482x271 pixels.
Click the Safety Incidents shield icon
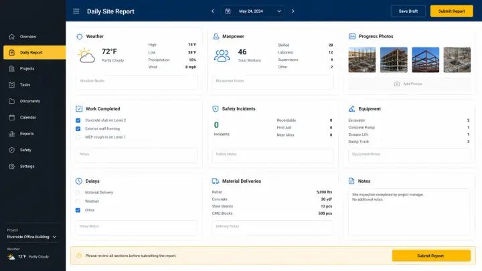216,109
